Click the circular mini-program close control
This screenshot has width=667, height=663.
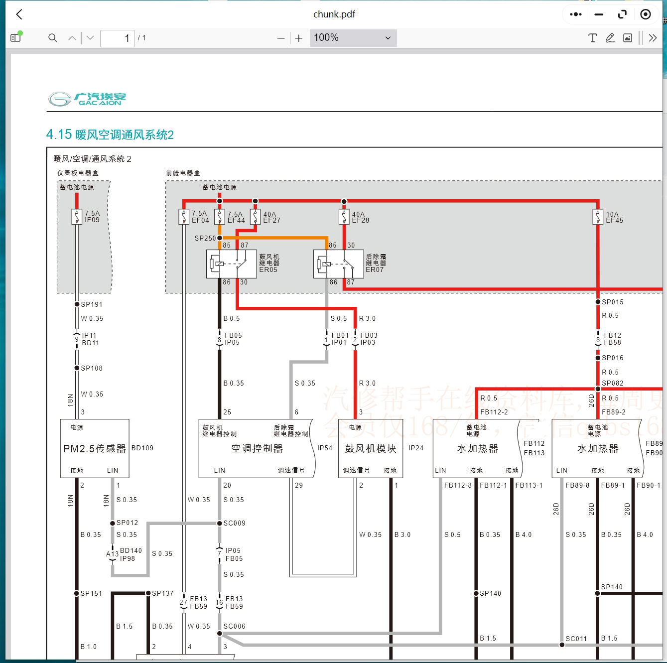coord(646,14)
